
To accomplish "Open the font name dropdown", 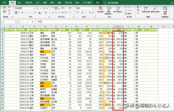I will (x=34, y=8).
